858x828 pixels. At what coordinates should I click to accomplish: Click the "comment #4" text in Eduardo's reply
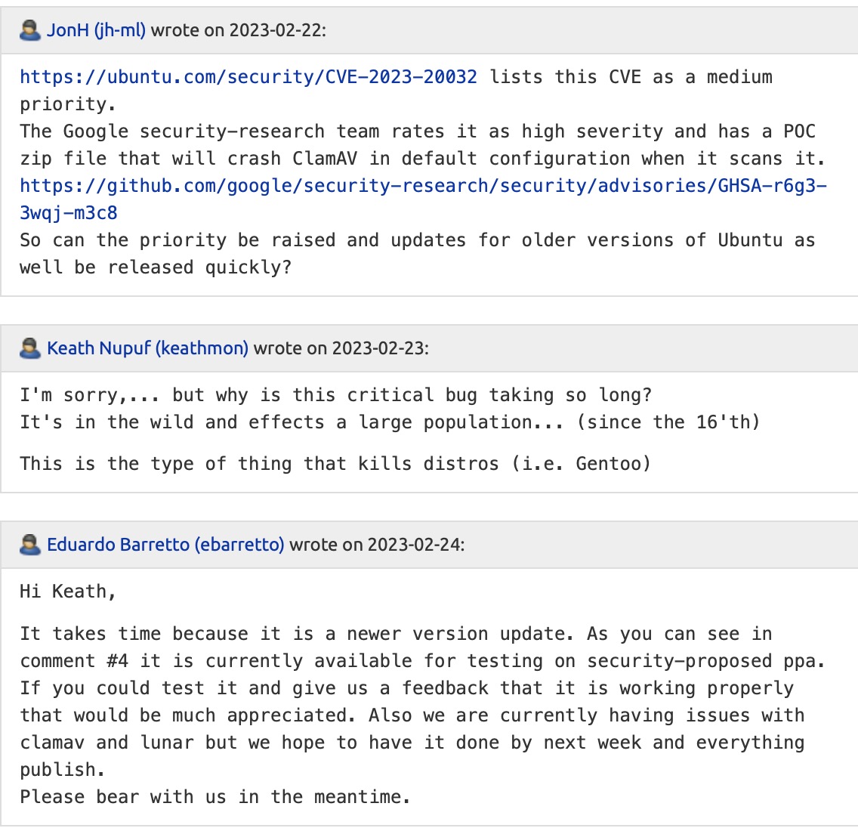pos(74,661)
